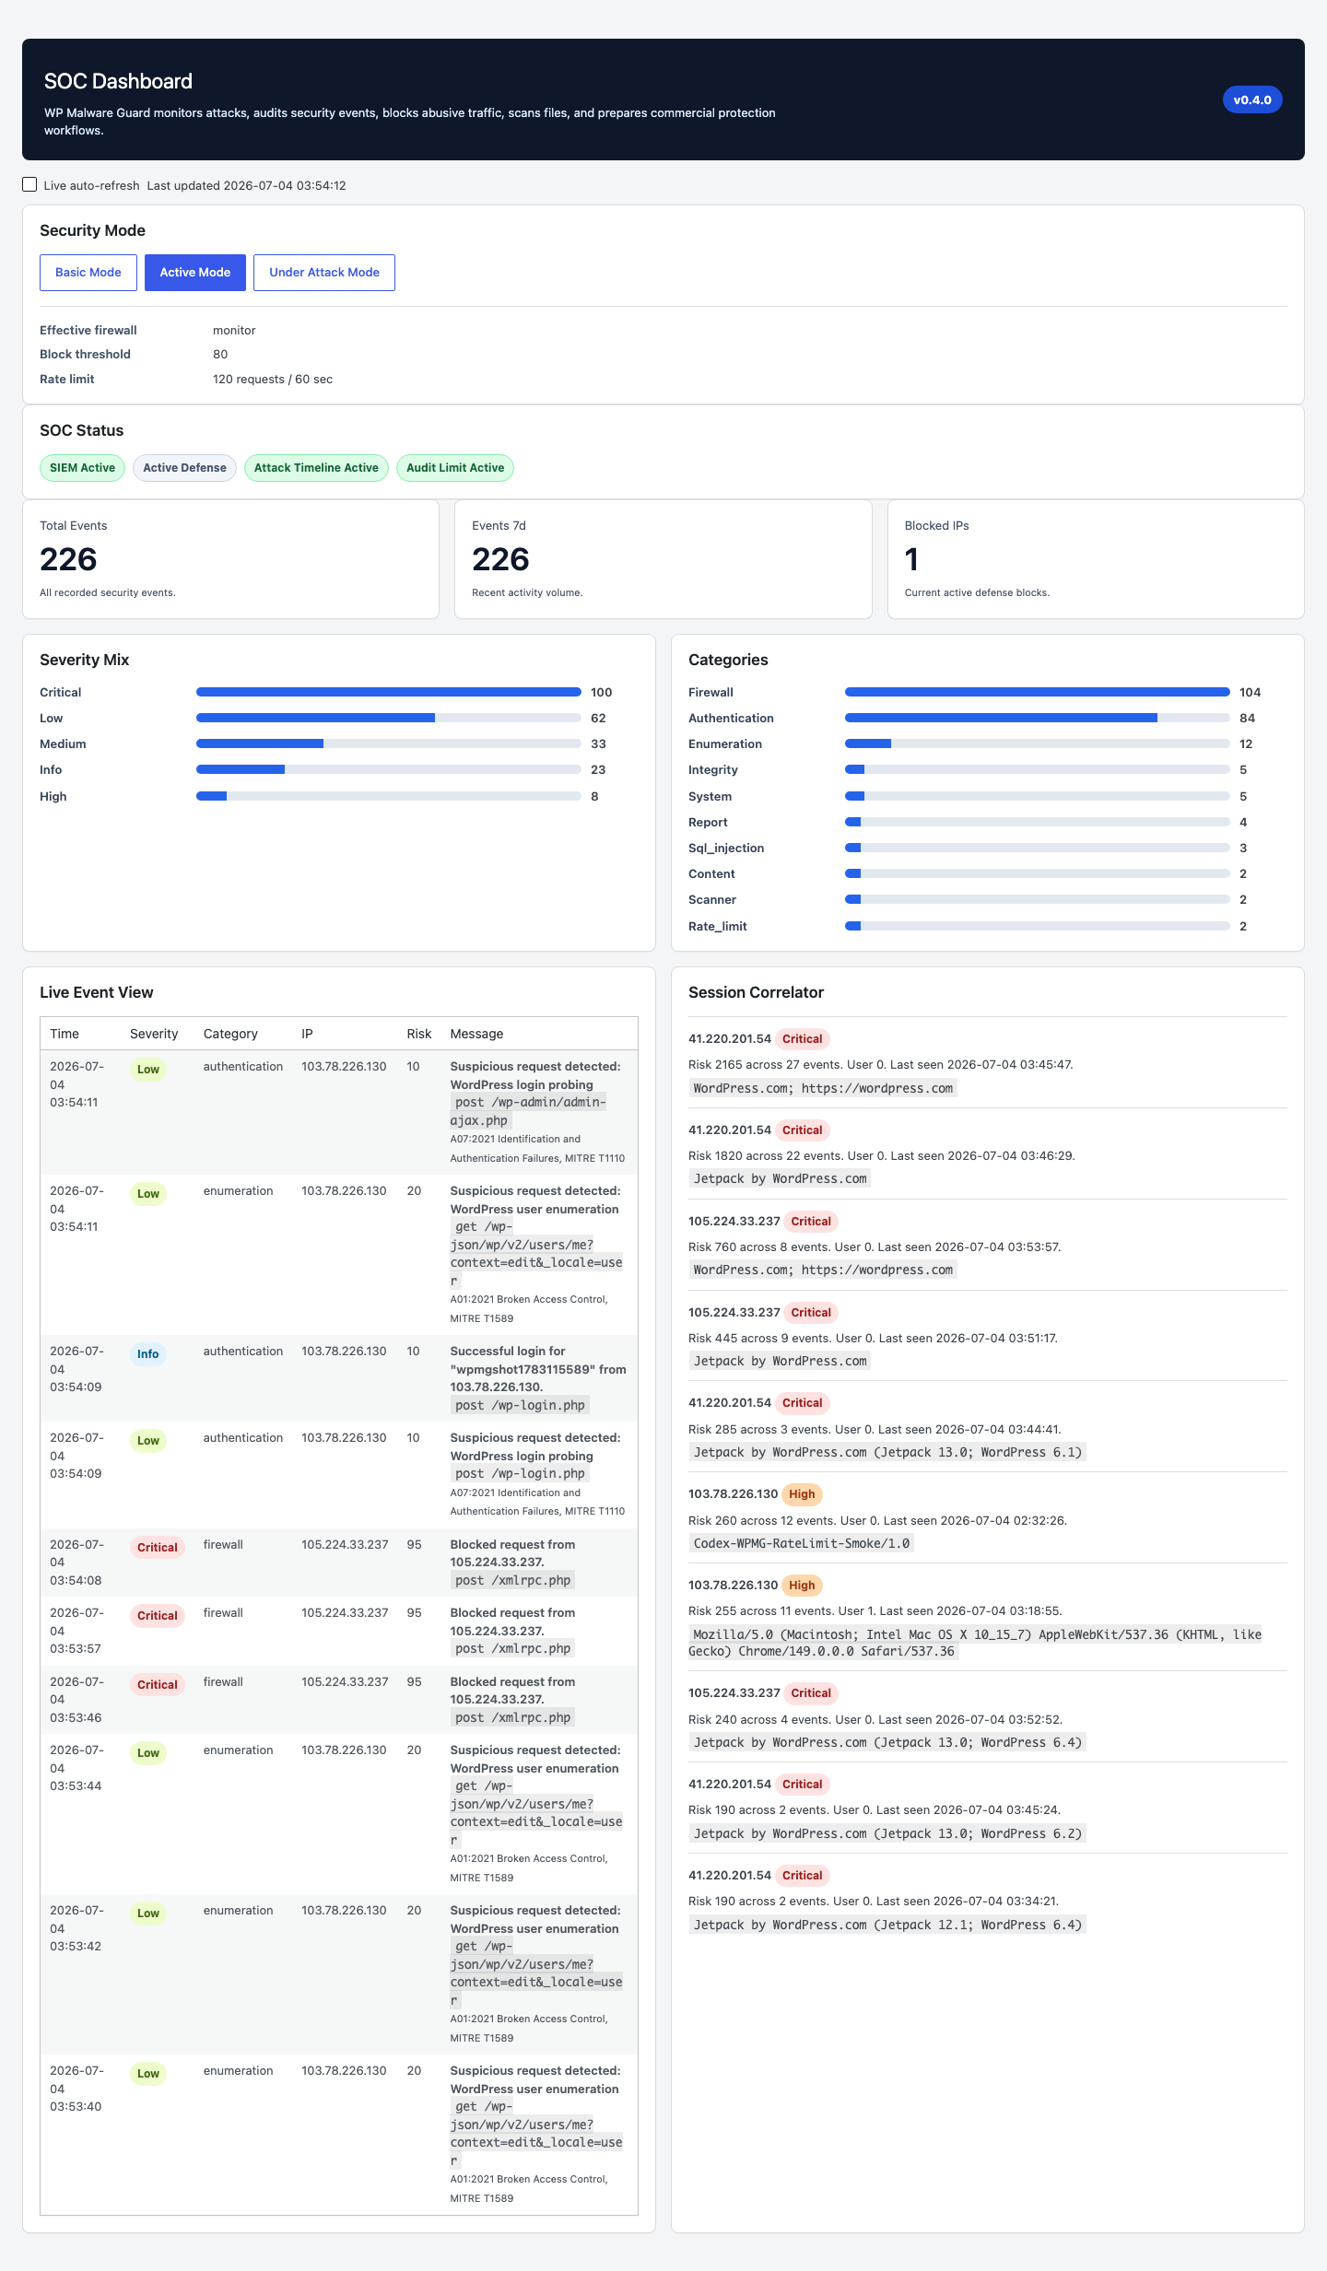Activate Under Attack Mode
The height and width of the screenshot is (2271, 1327).
pyautogui.click(x=324, y=273)
